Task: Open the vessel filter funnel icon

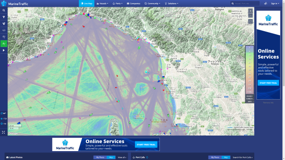Action: point(4,17)
